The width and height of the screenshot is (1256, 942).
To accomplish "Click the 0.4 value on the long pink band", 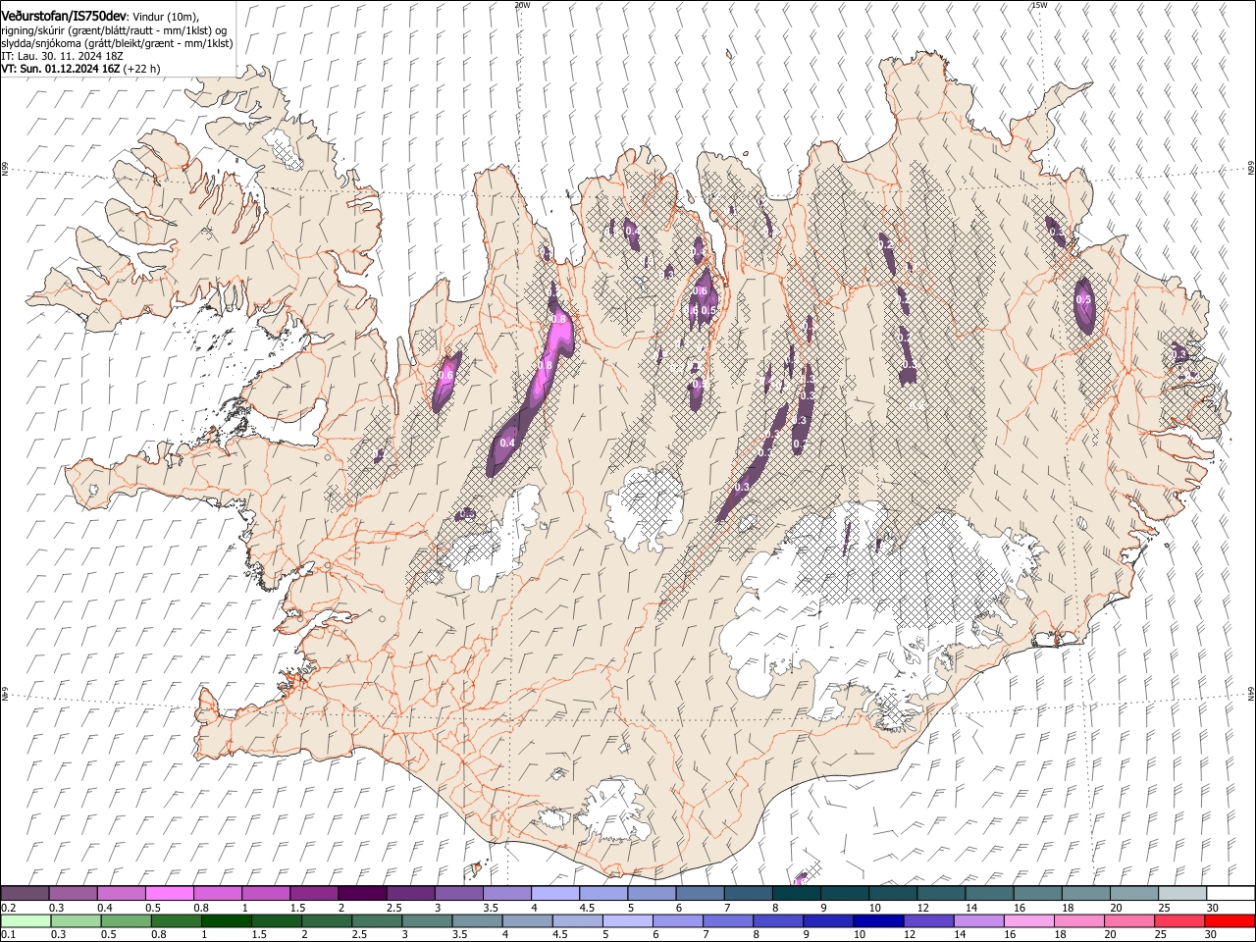I will (507, 443).
